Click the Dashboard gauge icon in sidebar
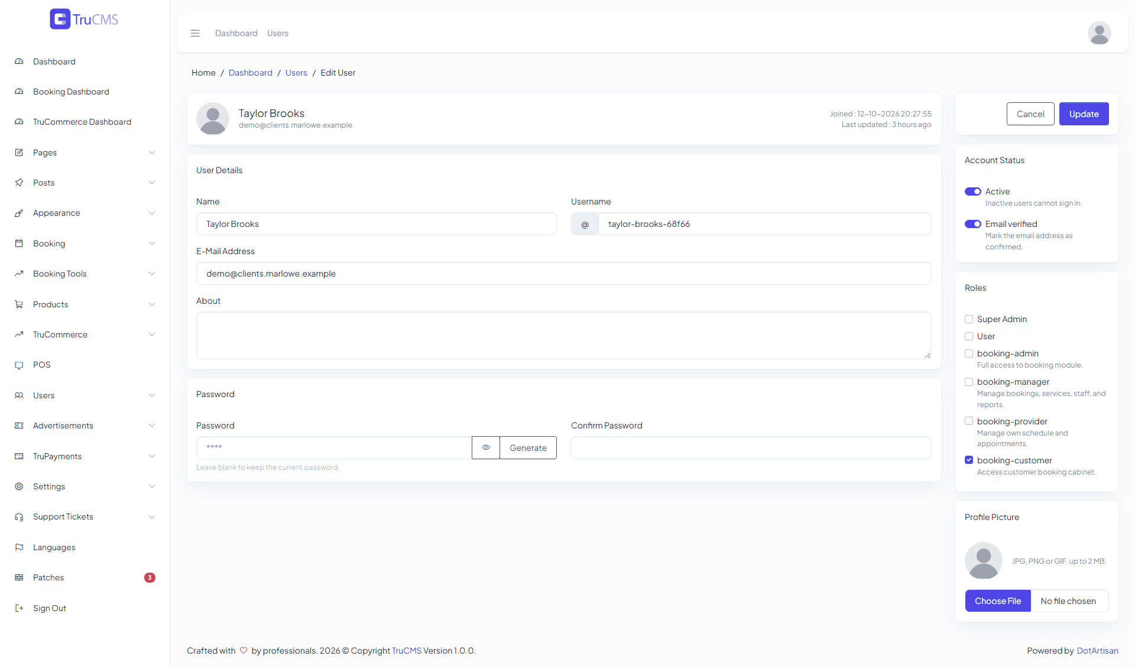 coord(19,61)
